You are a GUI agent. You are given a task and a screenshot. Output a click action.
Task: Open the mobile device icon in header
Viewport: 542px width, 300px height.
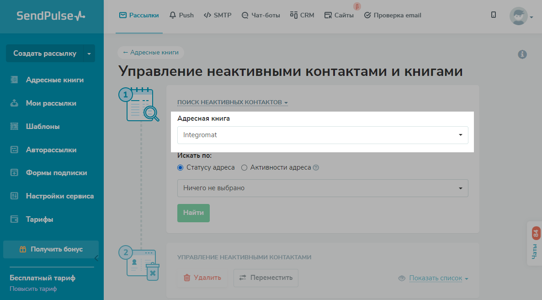point(494,15)
